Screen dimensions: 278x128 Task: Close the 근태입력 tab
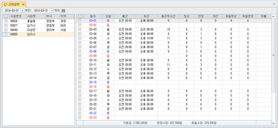23,4
